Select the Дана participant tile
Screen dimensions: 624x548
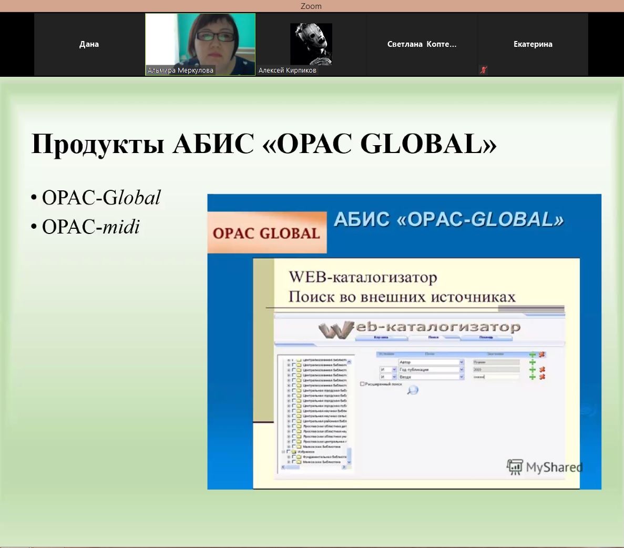(89, 44)
